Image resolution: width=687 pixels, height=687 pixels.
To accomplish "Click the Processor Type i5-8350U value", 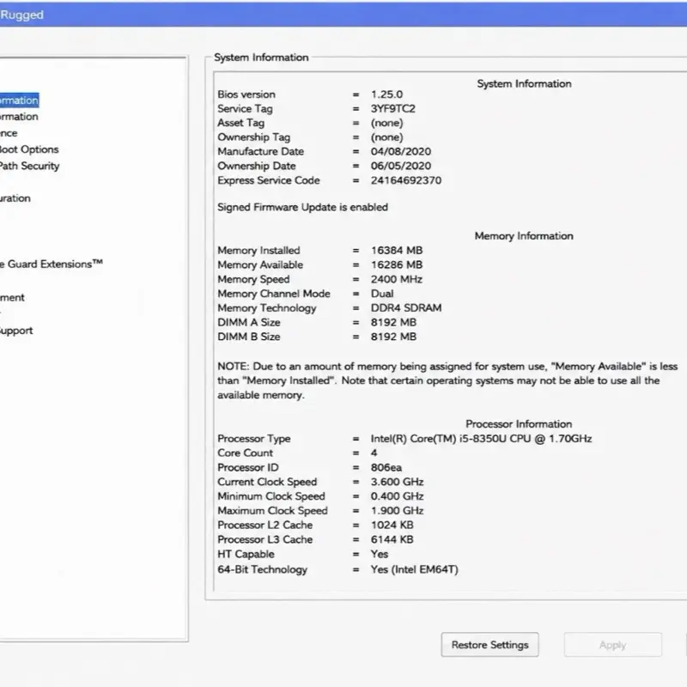I will [481, 439].
